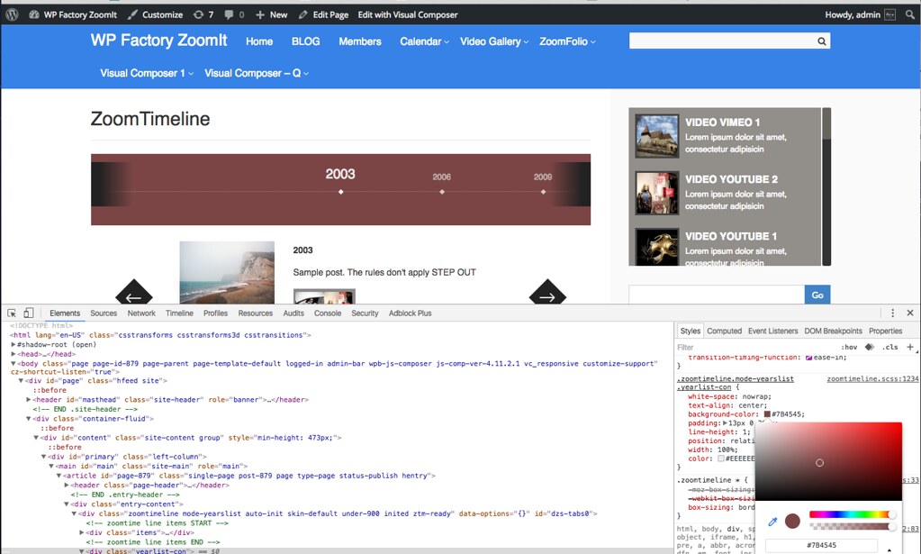921x554 pixels.
Task: Open the Computed styles tab
Action: click(x=724, y=331)
